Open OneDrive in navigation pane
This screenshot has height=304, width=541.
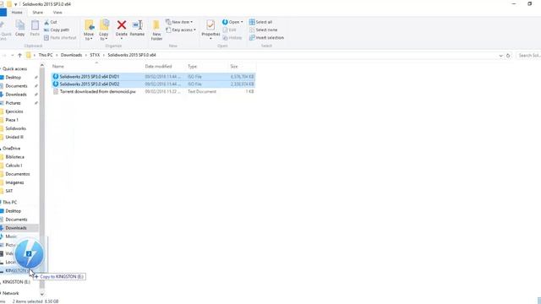11,149
